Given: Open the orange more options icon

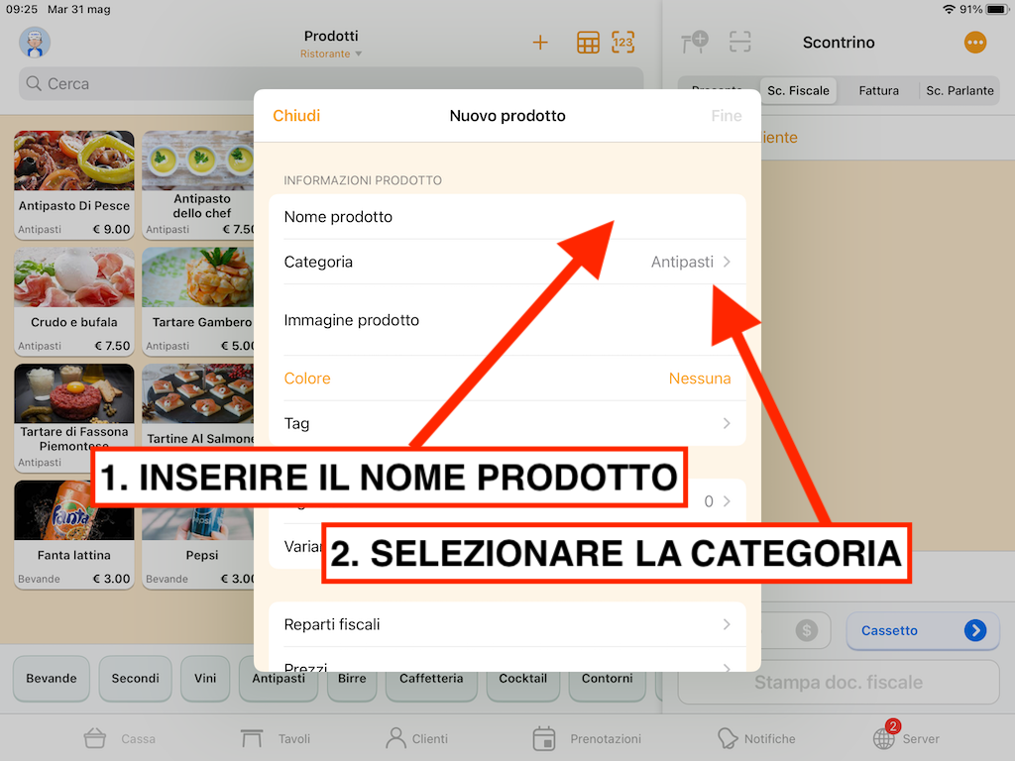Looking at the screenshot, I should click(975, 43).
